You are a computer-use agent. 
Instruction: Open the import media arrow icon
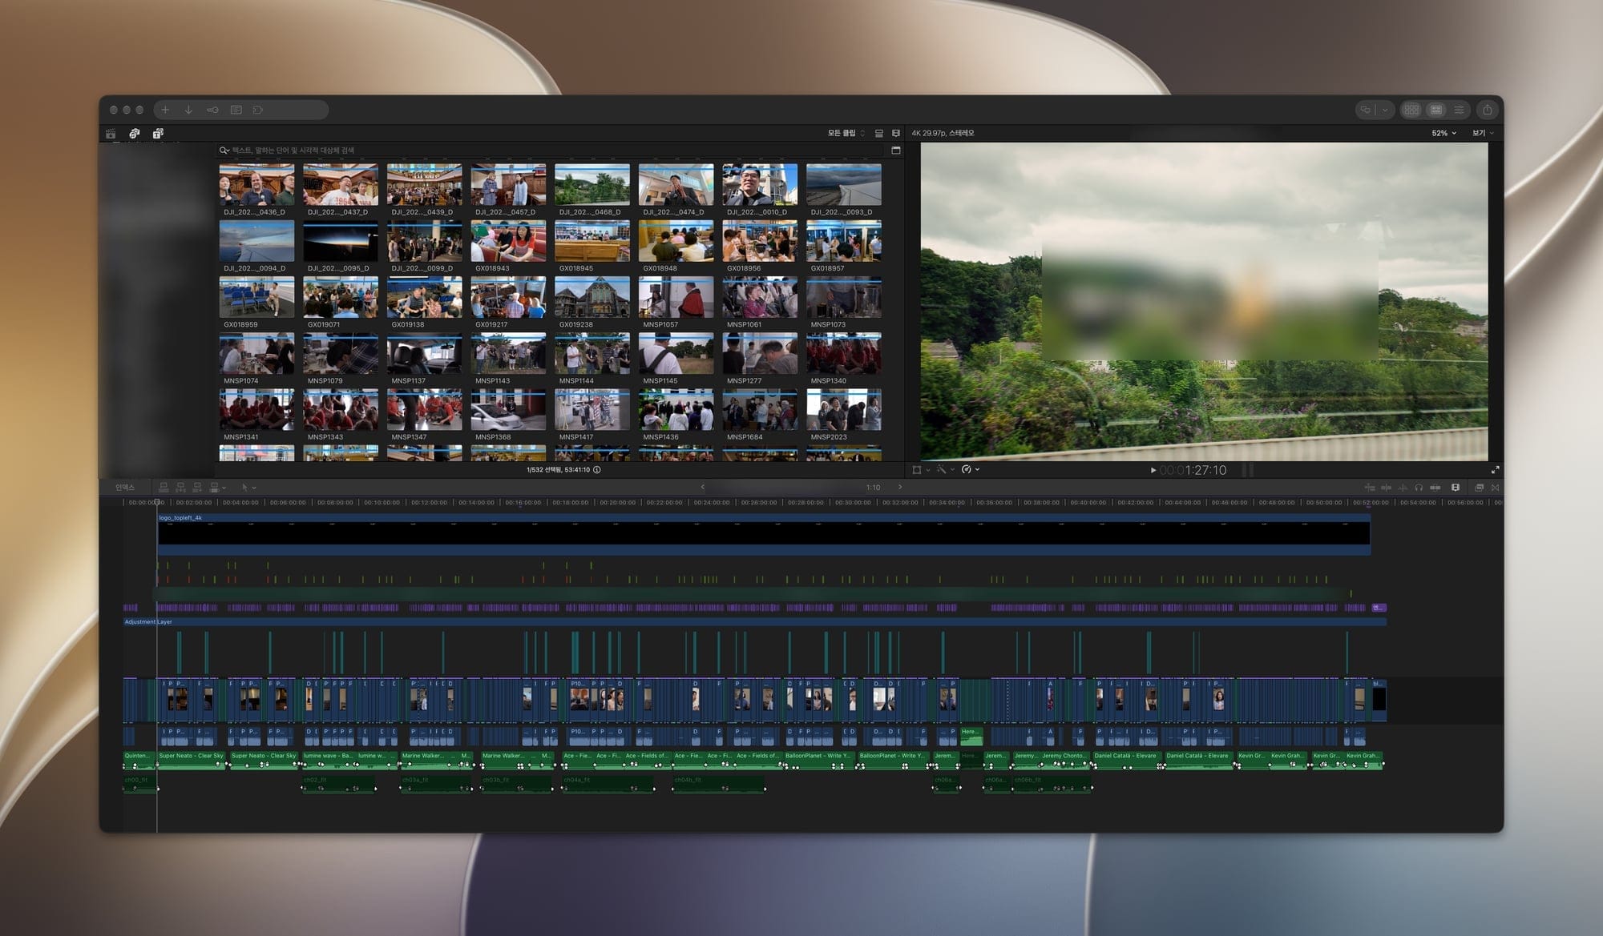click(x=188, y=110)
